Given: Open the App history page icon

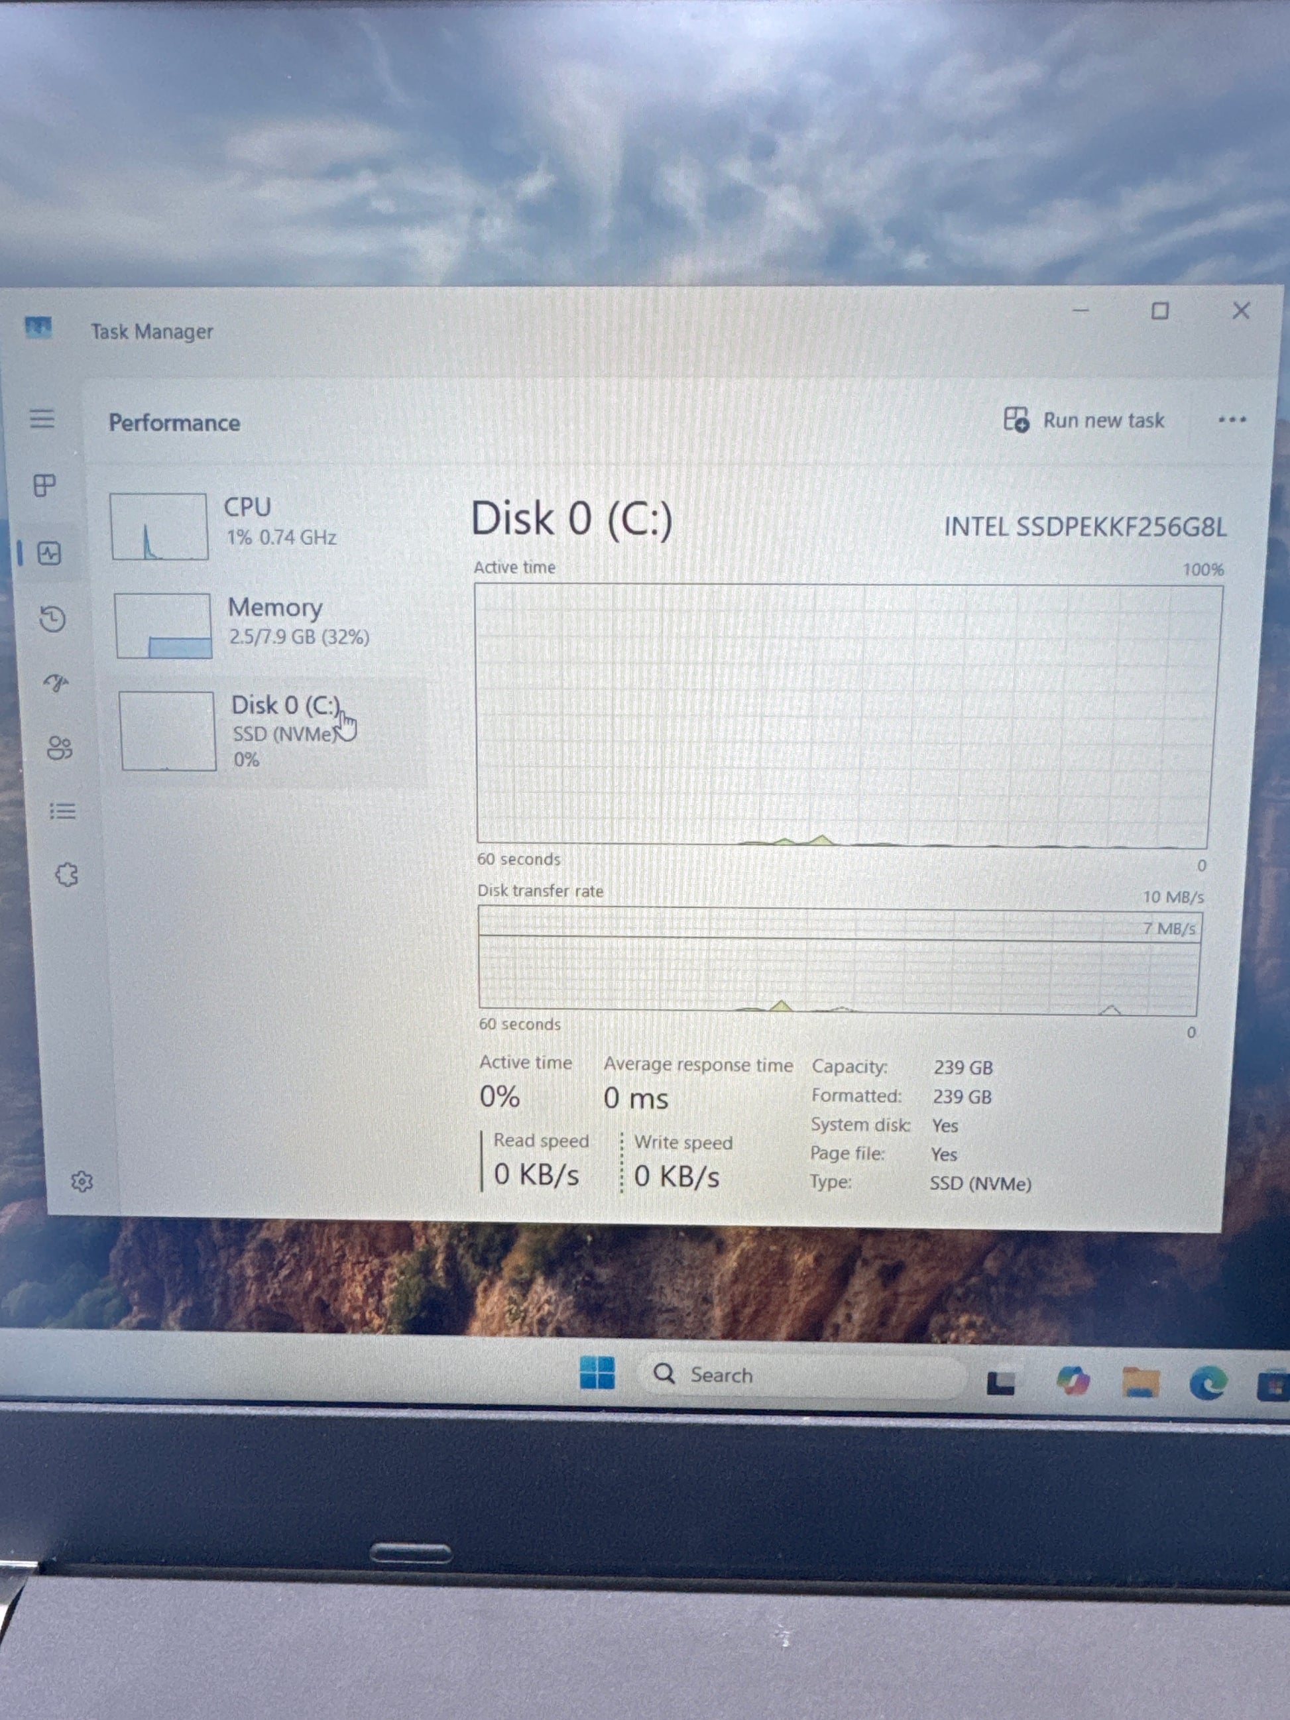Looking at the screenshot, I should [53, 619].
